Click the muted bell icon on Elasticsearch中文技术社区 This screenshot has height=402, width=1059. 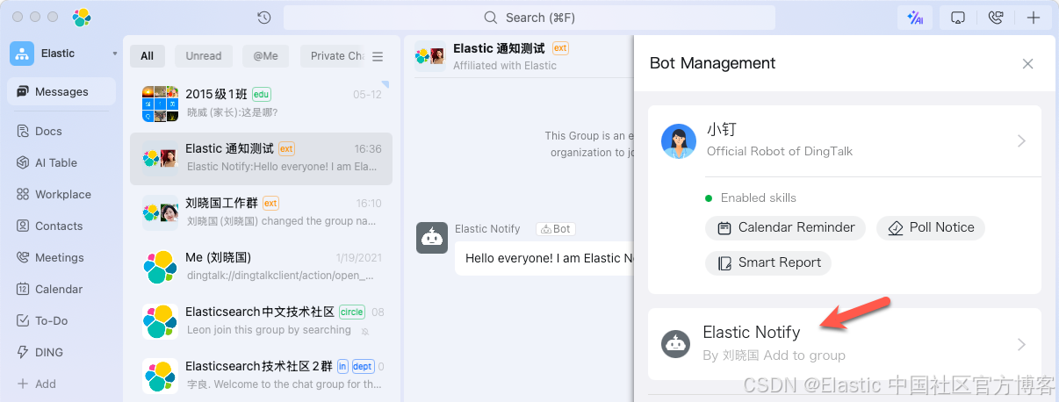[365, 331]
